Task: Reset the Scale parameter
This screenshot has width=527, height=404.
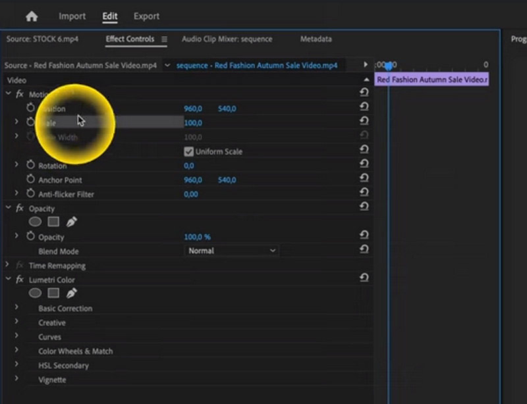Action: coord(364,120)
